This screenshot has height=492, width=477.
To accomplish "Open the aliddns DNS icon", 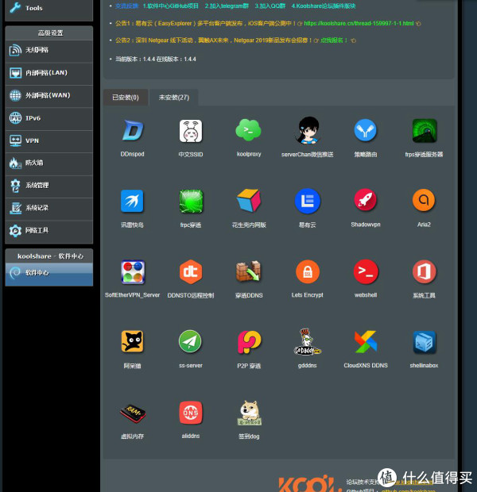I will pyautogui.click(x=191, y=413).
